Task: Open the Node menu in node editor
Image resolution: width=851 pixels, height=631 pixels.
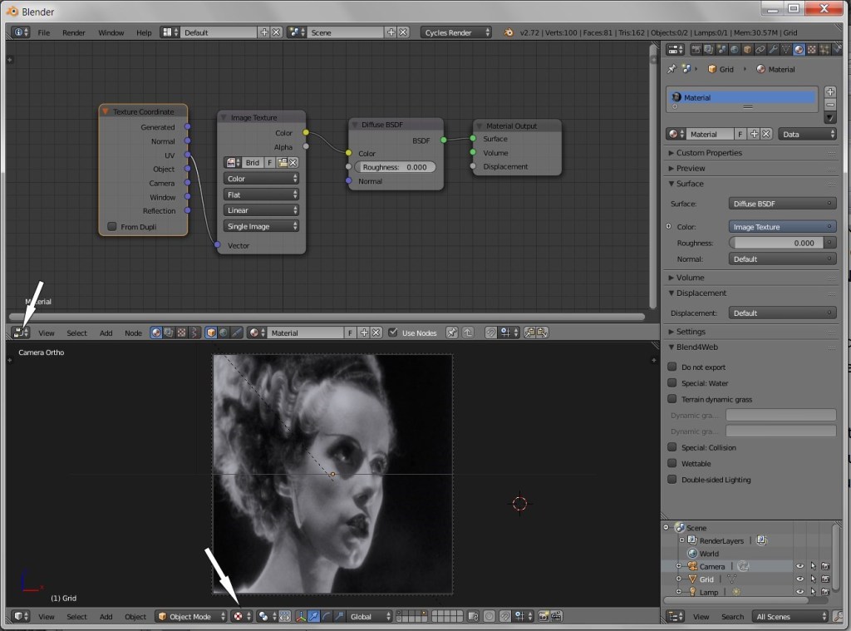Action: (x=133, y=333)
